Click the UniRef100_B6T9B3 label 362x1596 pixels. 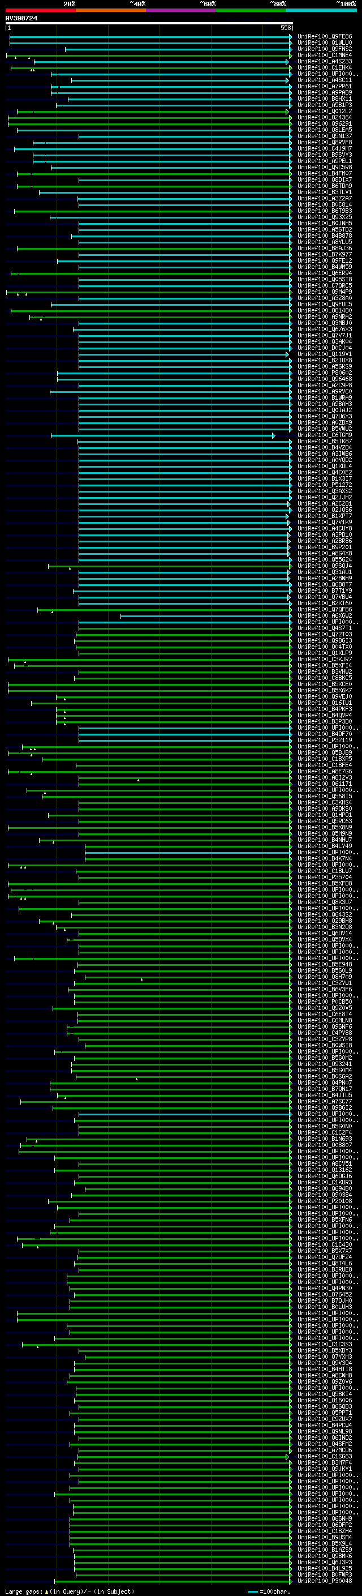coord(324,211)
